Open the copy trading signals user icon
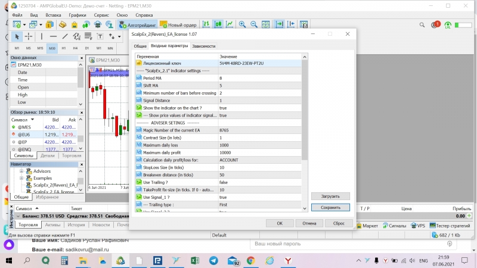This screenshot has width=477, height=268. (109, 24)
